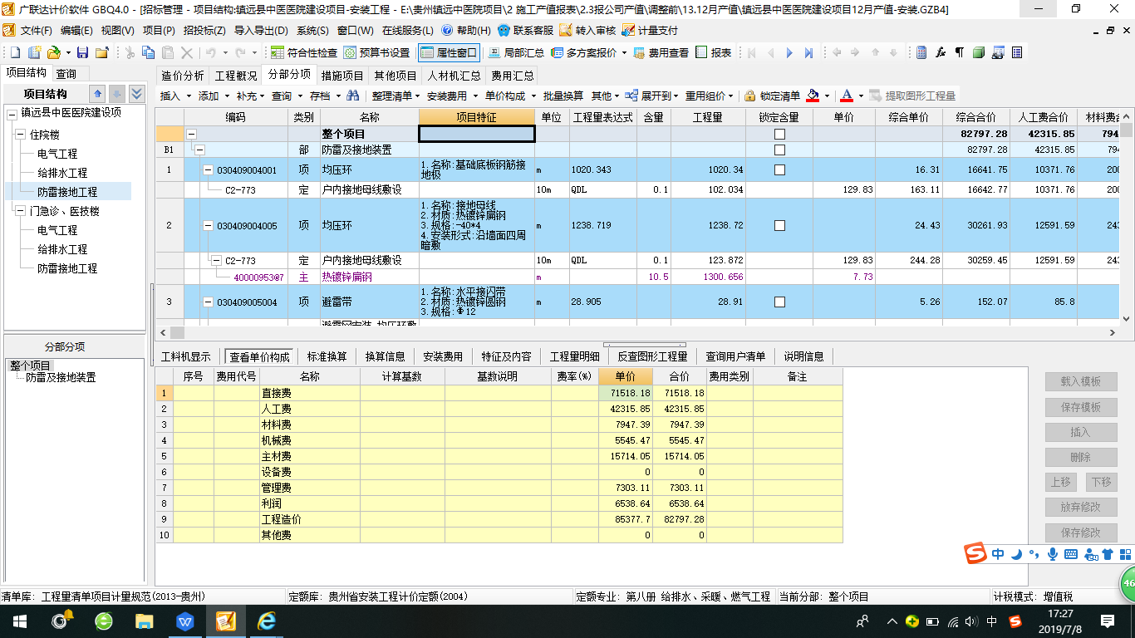This screenshot has height=638, width=1135.
Task: Switch to 造价分析 tab
Action: tap(182, 76)
